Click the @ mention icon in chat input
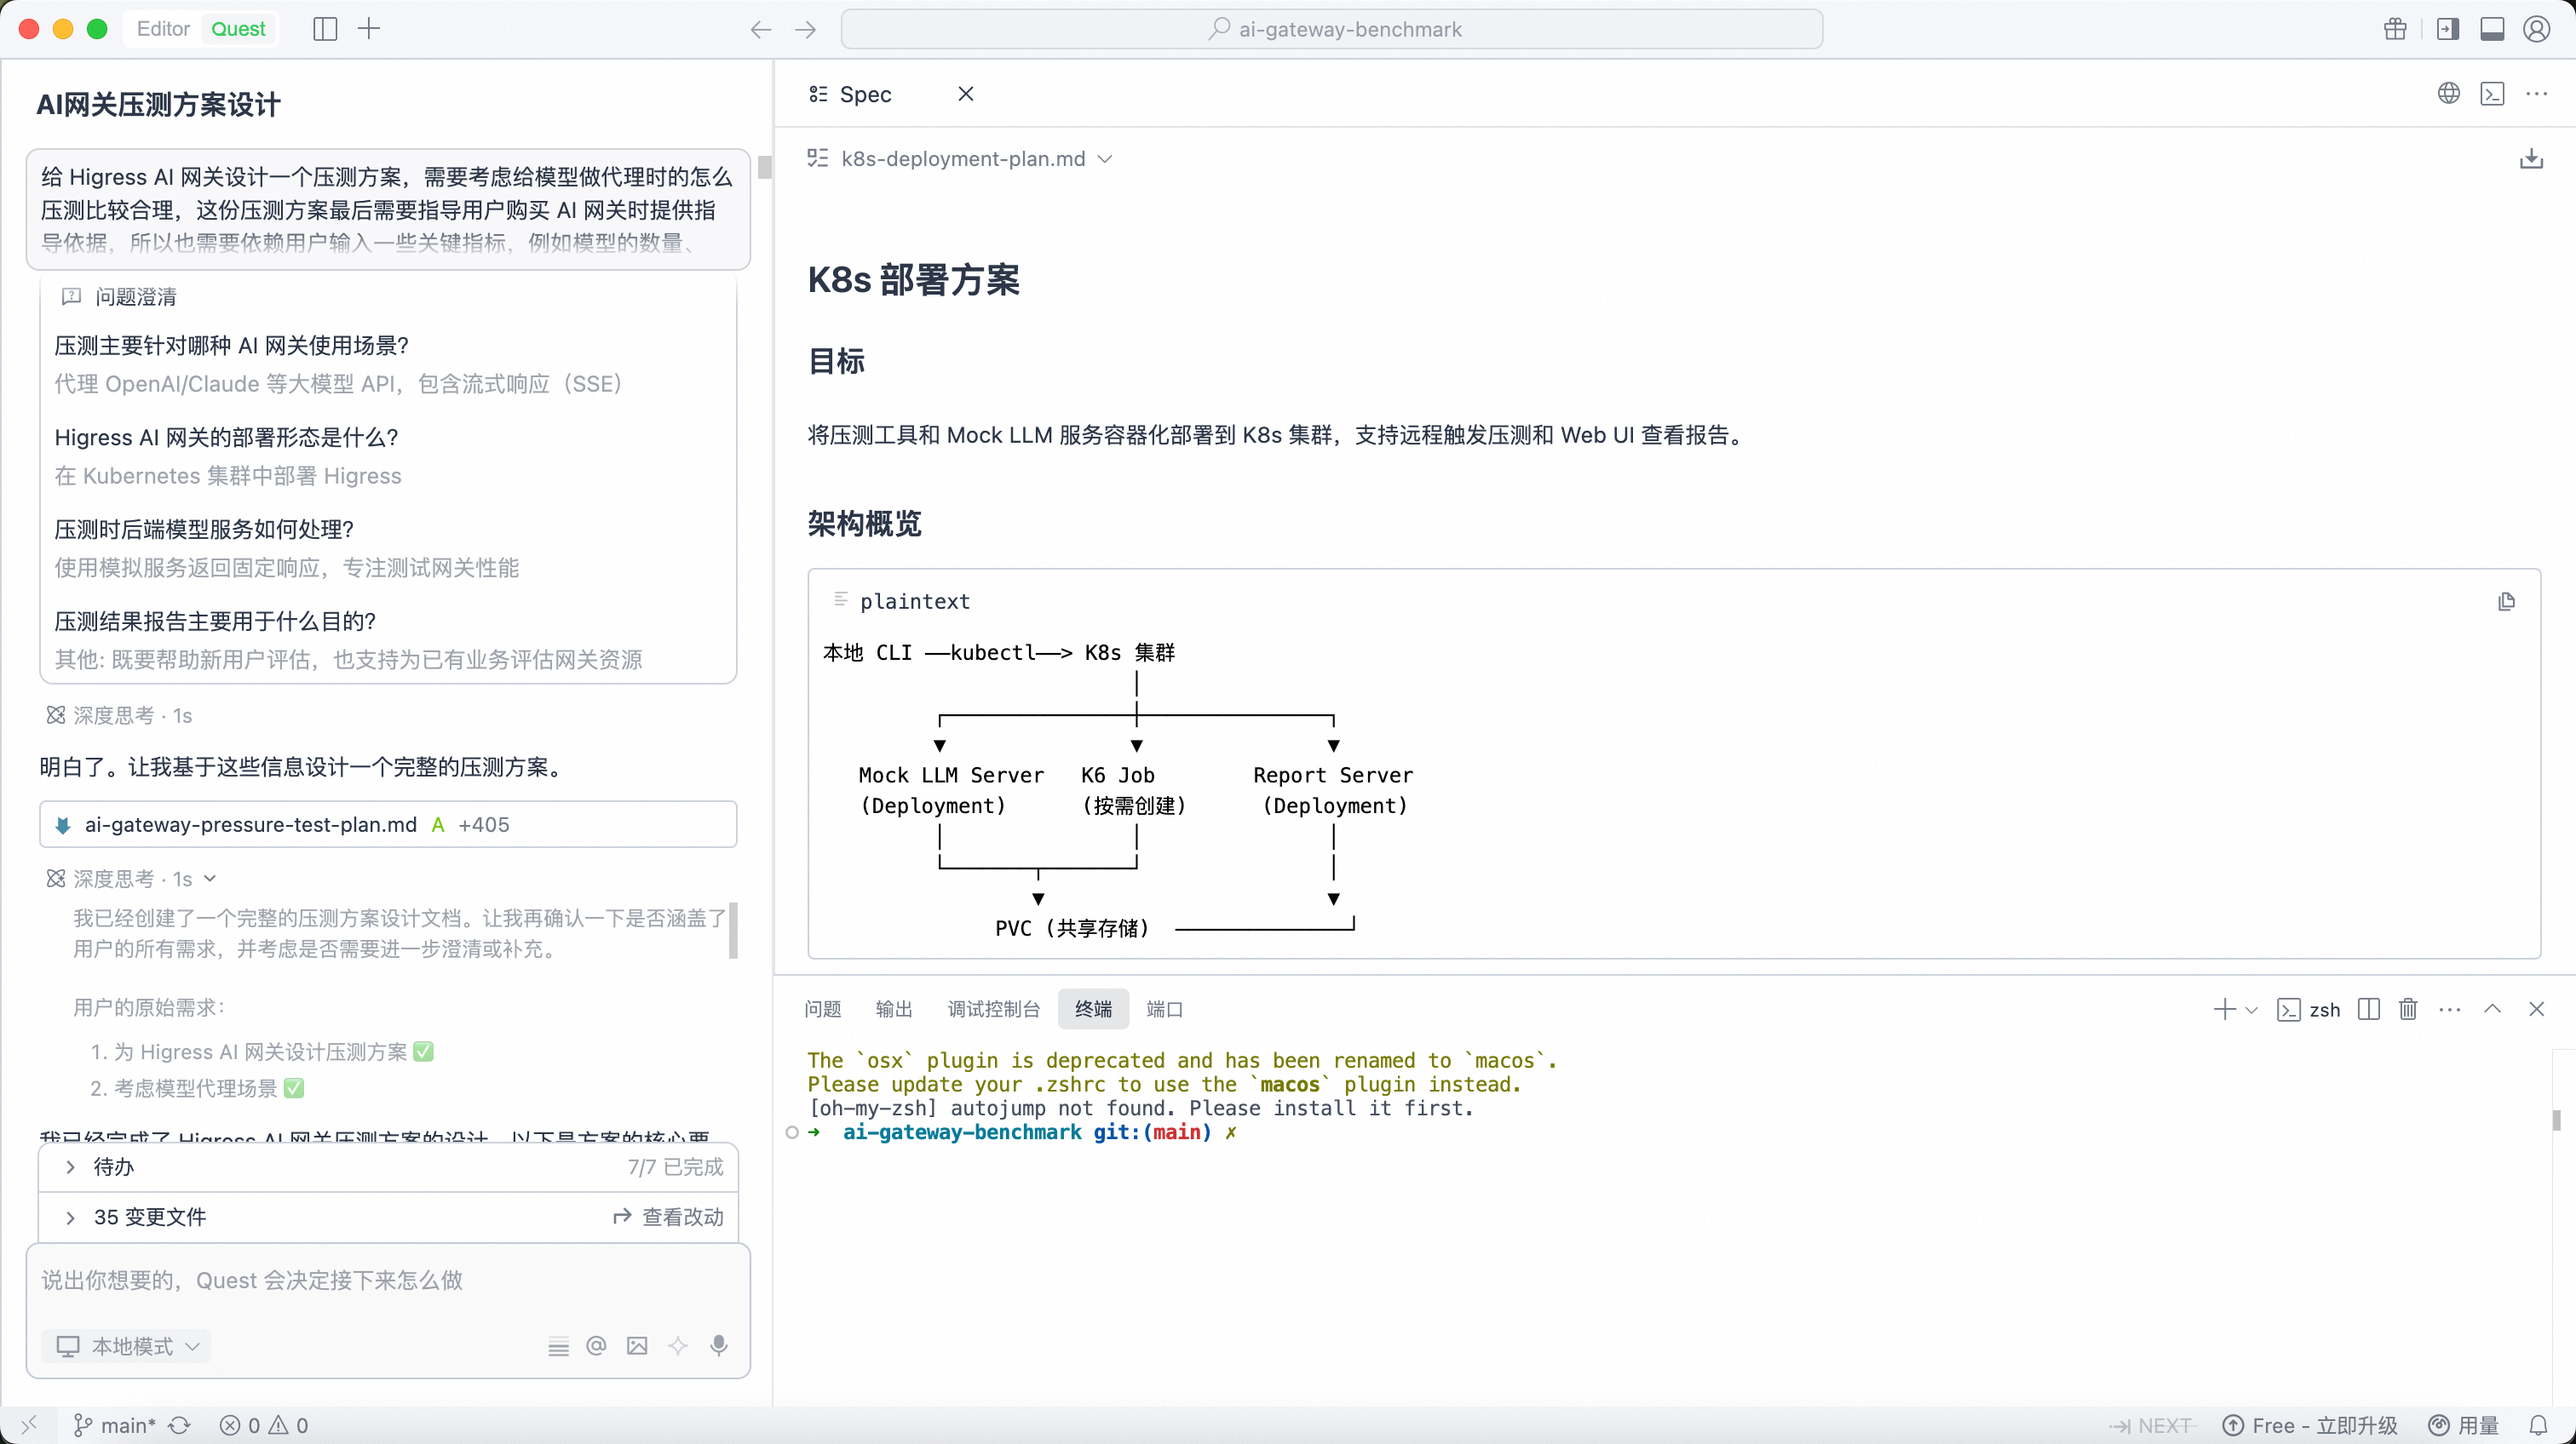The width and height of the screenshot is (2576, 1444). click(x=596, y=1345)
